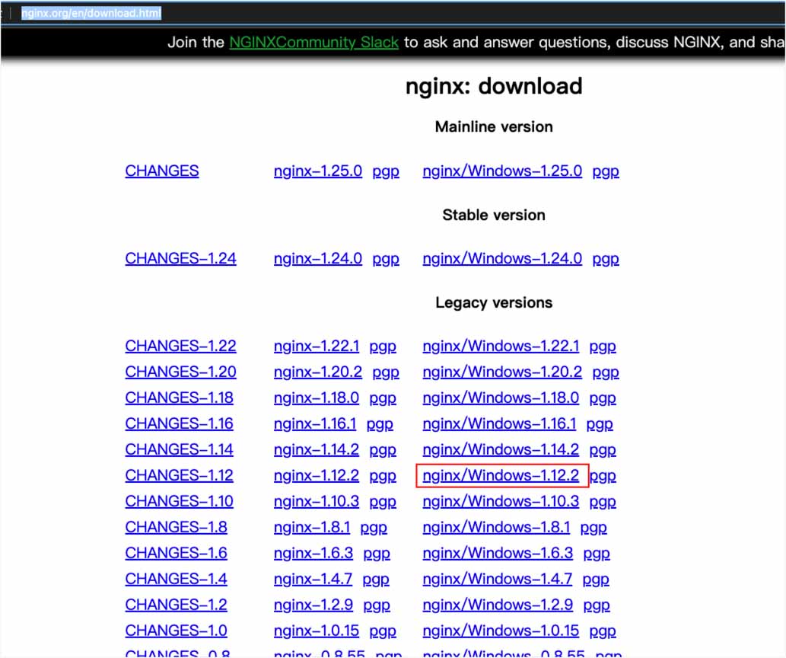Download nginx/Windows-1.12.2
Viewport: 786px width, 658px height.
coord(501,475)
